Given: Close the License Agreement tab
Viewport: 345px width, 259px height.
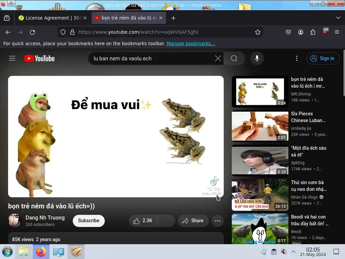Looking at the screenshot, I should pyautogui.click(x=85, y=18).
